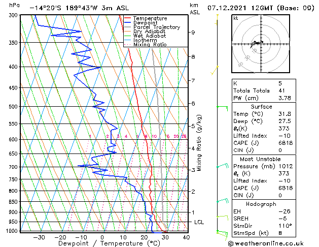The width and height of the screenshot is (319, 247).
Task: Click the LCL marker label
Action: tap(199, 222)
